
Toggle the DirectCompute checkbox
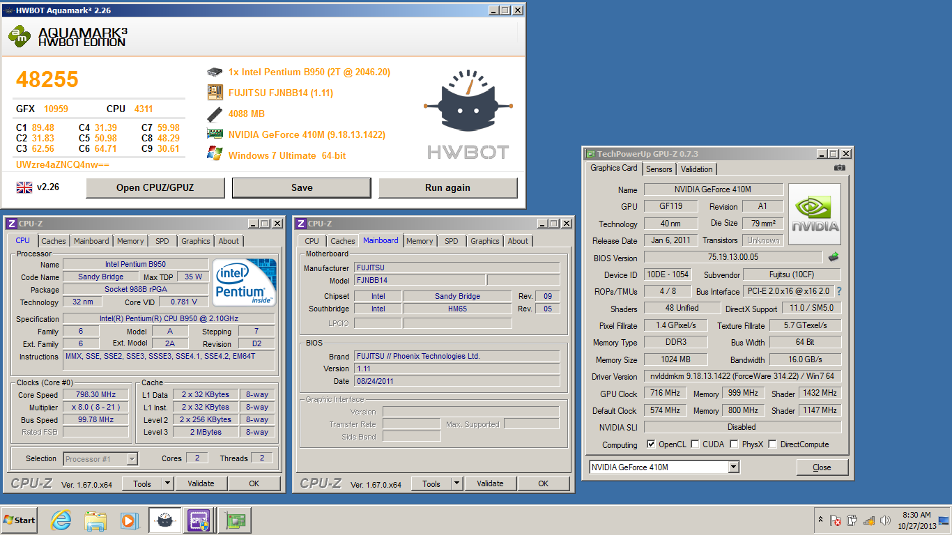[772, 444]
